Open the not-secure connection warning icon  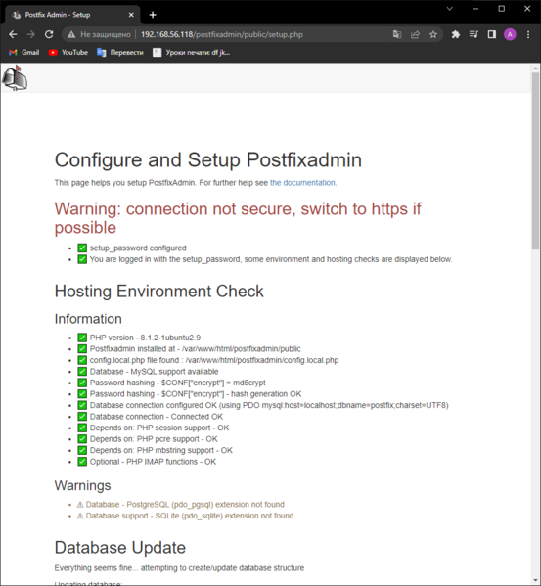point(71,35)
